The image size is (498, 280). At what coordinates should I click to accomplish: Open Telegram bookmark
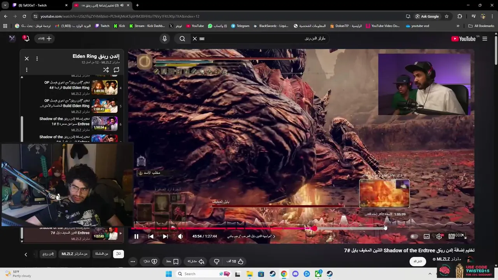[240, 26]
